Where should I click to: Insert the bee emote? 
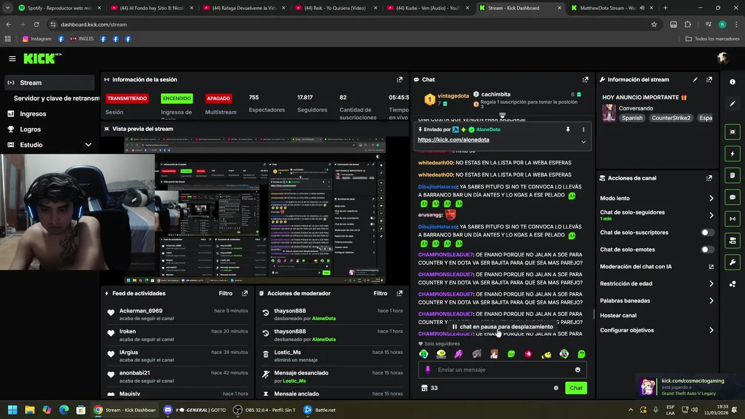(546, 354)
